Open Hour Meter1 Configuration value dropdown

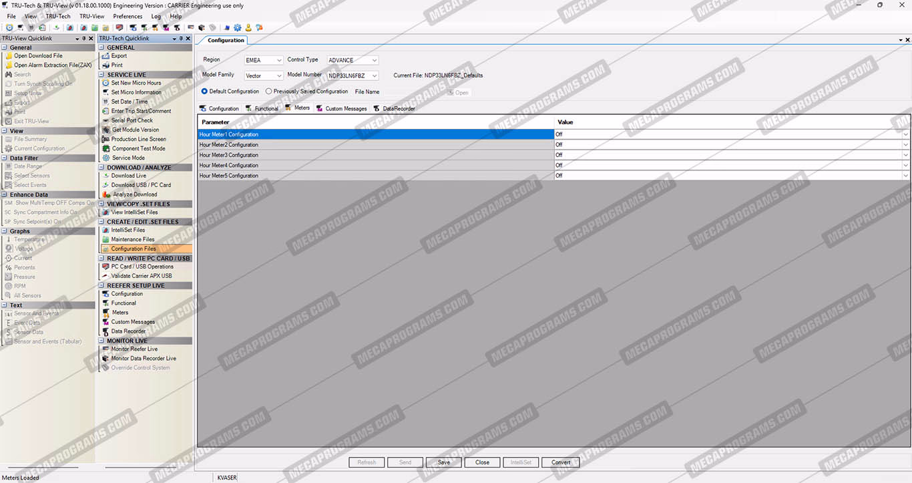point(905,134)
